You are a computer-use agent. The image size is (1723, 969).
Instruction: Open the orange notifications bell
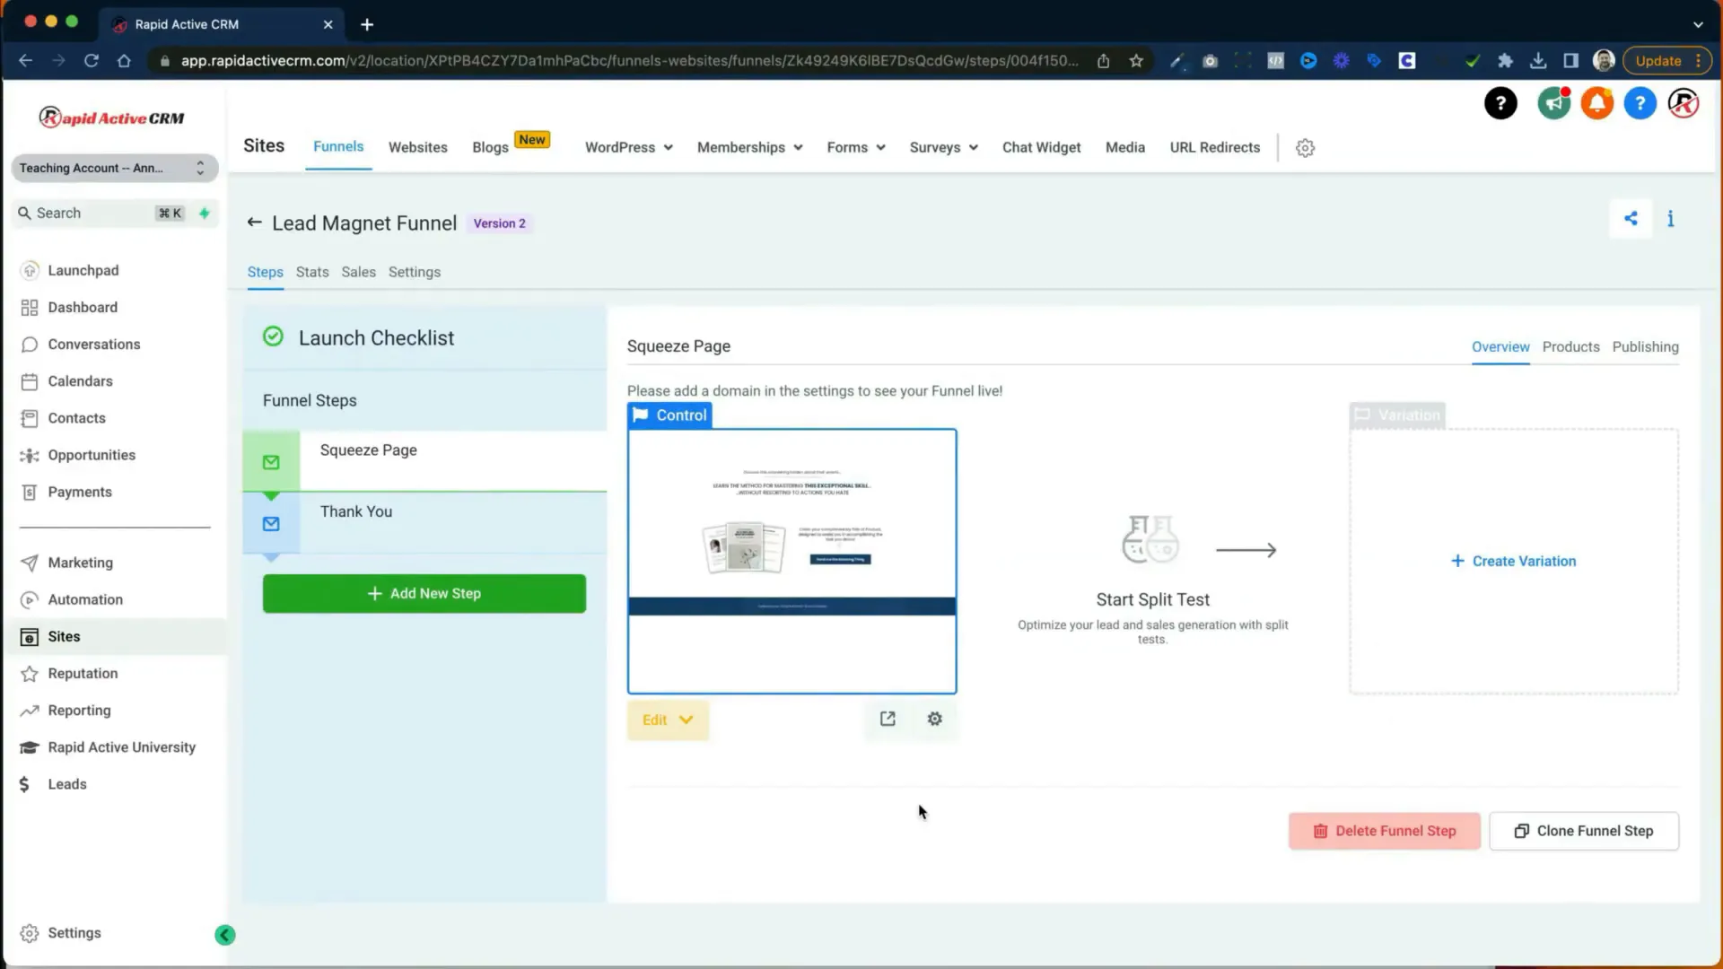click(x=1596, y=103)
